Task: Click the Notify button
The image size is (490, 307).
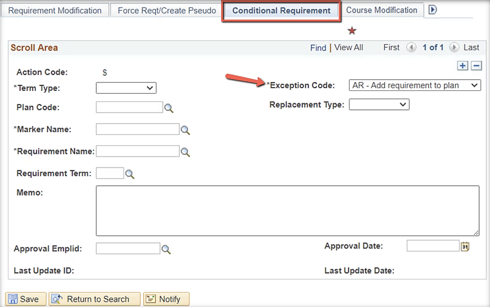Action: (x=166, y=299)
